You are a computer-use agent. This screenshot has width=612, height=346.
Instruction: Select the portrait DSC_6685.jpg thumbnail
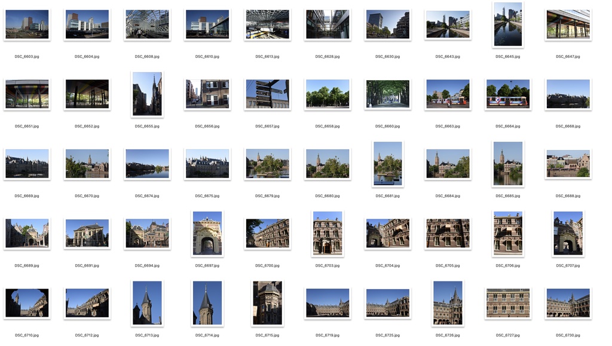(508, 164)
